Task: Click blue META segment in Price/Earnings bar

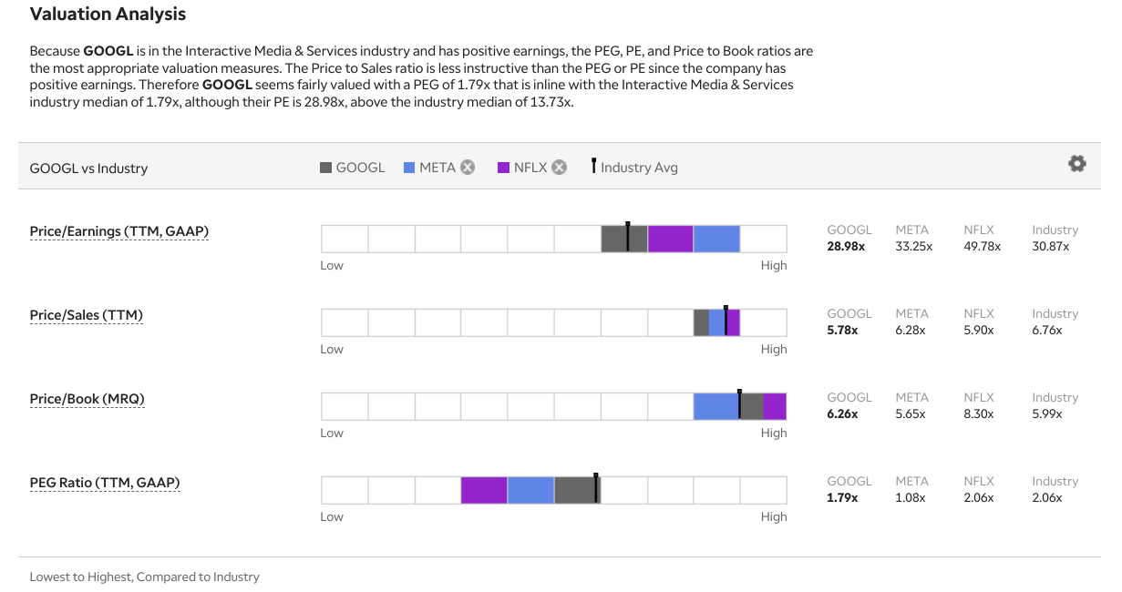Action: (716, 239)
